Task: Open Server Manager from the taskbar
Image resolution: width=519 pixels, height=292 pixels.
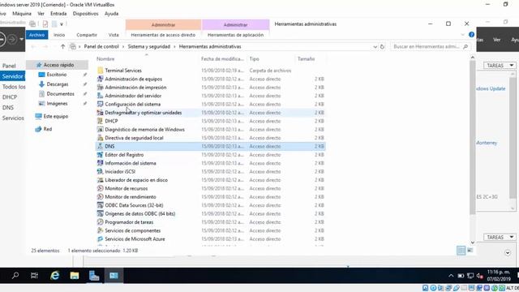Action: 94,276
